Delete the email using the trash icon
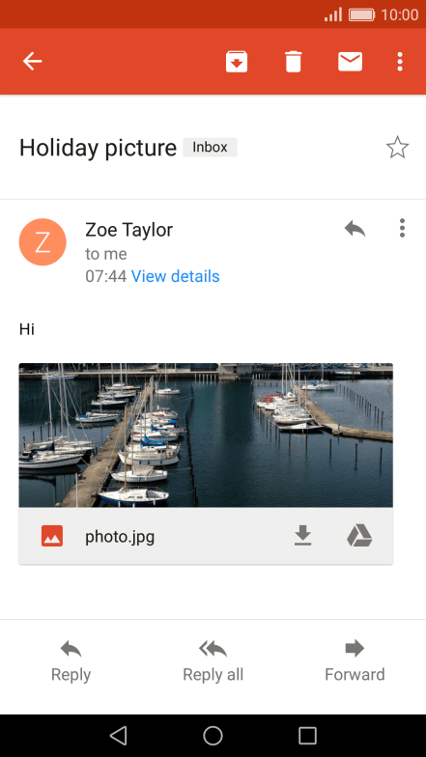This screenshot has height=757, width=426. 294,62
